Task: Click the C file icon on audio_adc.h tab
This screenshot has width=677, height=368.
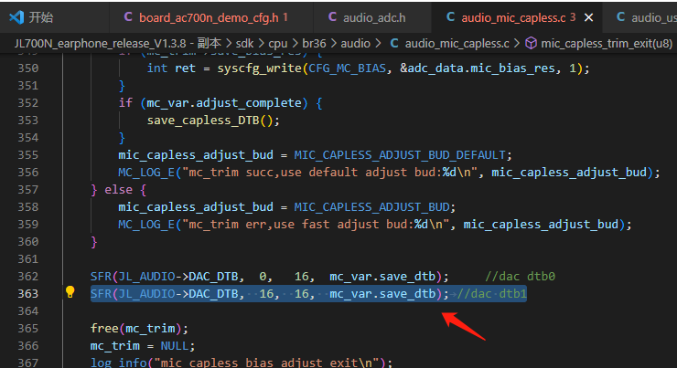Action: 332,16
